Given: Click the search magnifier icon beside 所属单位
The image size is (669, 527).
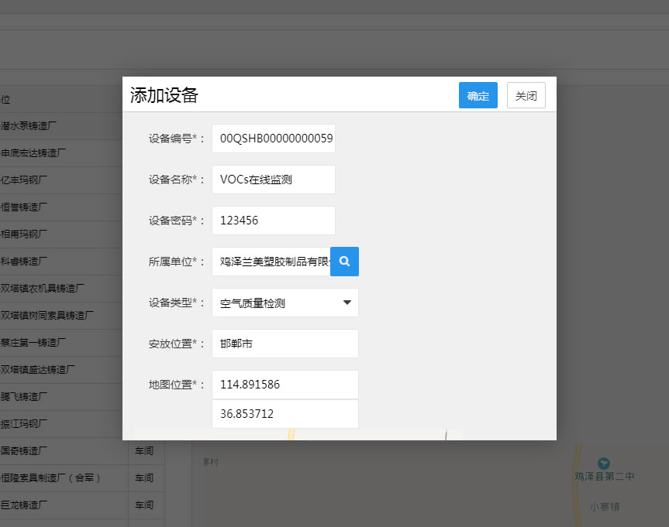Looking at the screenshot, I should tap(344, 262).
